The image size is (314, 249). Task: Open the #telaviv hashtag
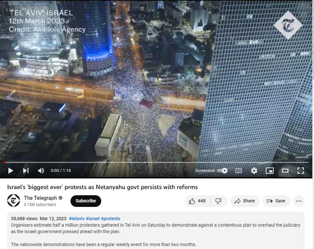[x=77, y=219]
